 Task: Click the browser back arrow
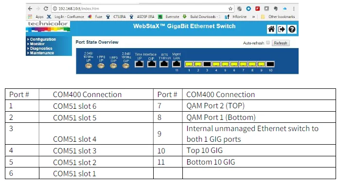click(30, 9)
